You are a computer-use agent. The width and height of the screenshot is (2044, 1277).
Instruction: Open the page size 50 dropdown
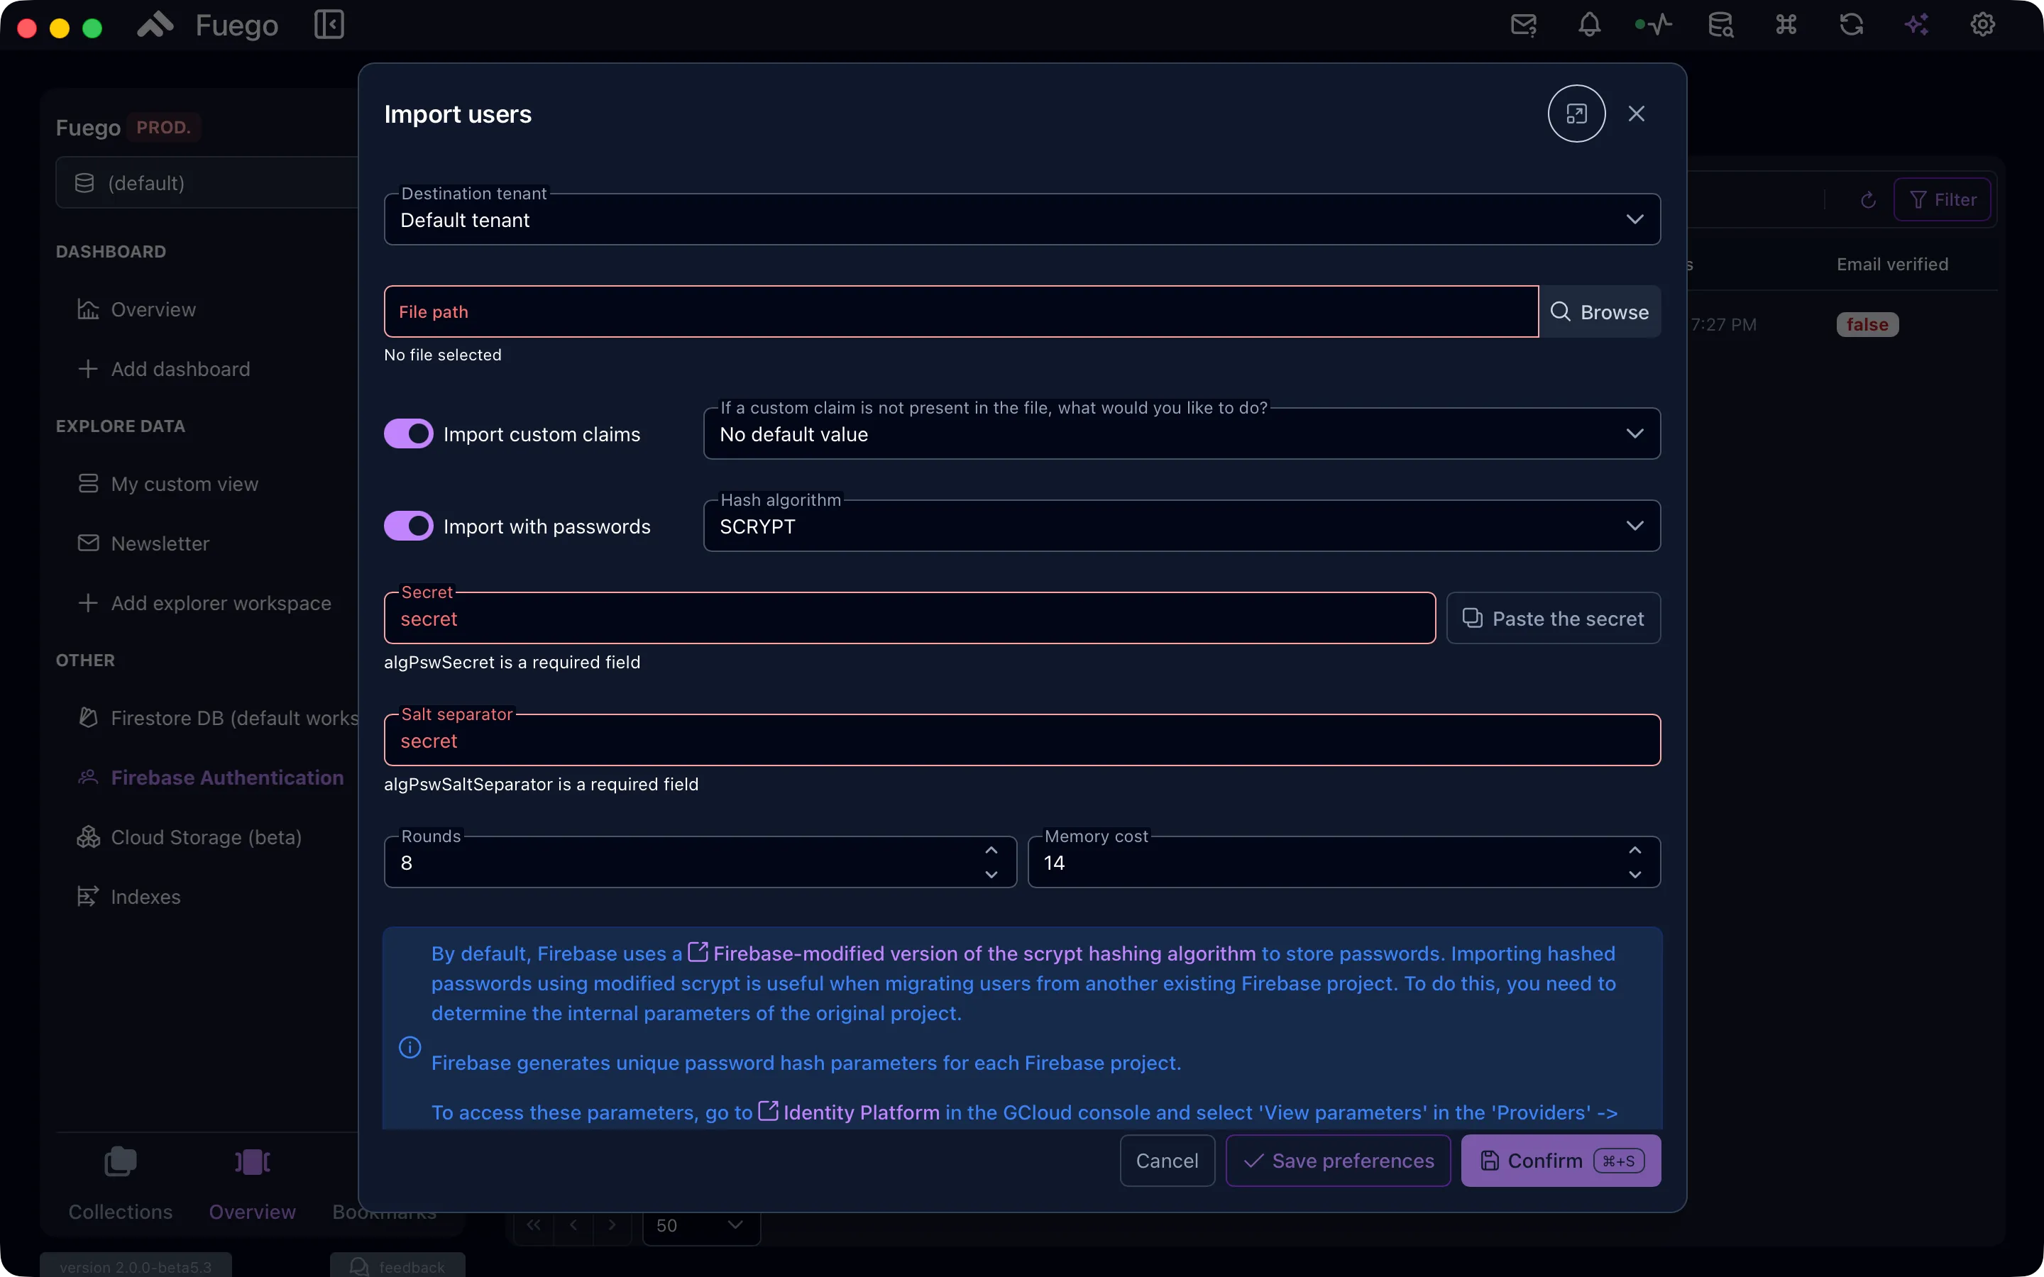[701, 1225]
